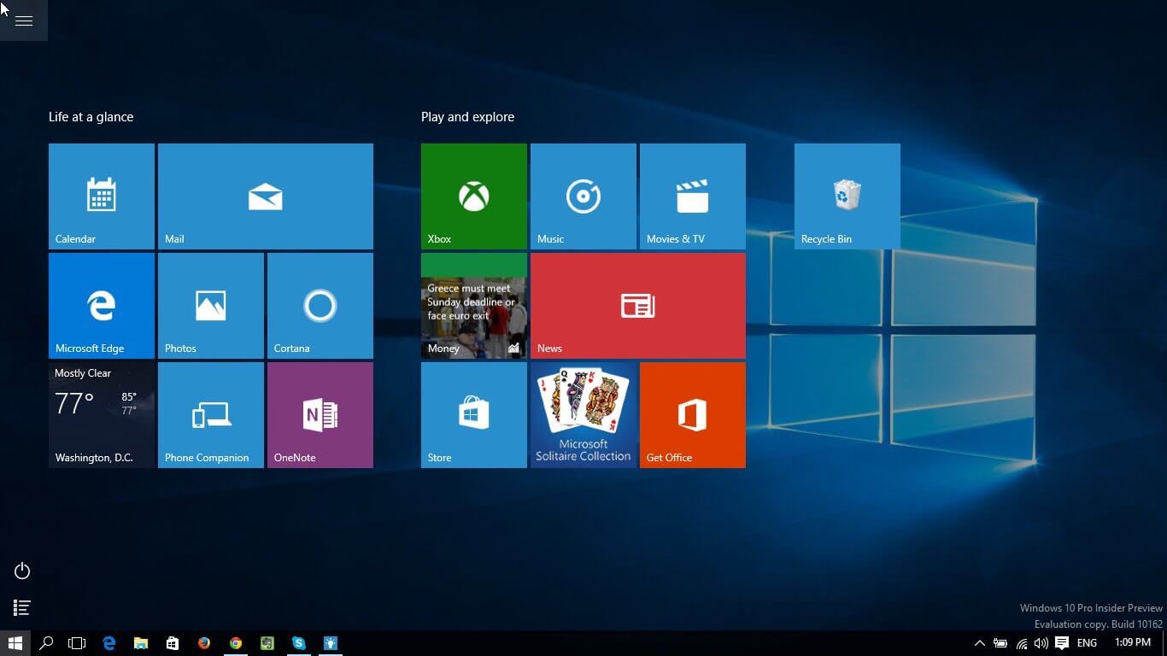Launch Microsoft Solitaire Collection tile
1167x656 pixels.
(x=583, y=415)
